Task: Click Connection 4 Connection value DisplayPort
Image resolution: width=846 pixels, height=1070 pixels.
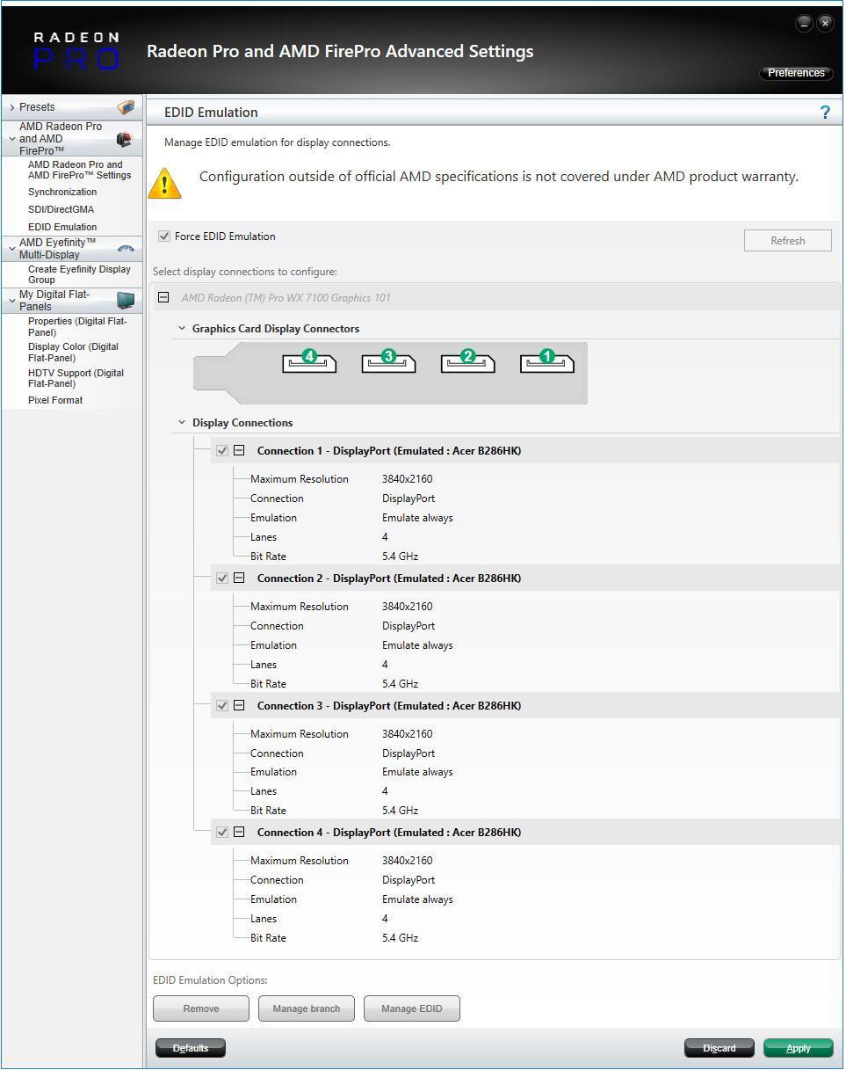Action: pos(409,880)
